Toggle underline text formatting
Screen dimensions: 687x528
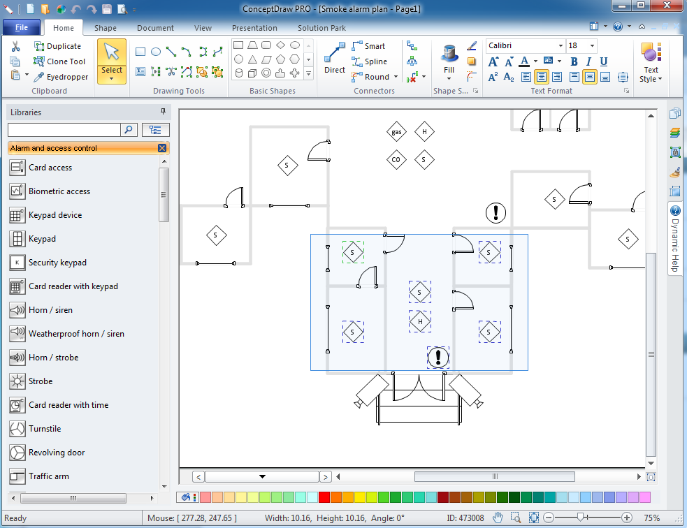604,61
